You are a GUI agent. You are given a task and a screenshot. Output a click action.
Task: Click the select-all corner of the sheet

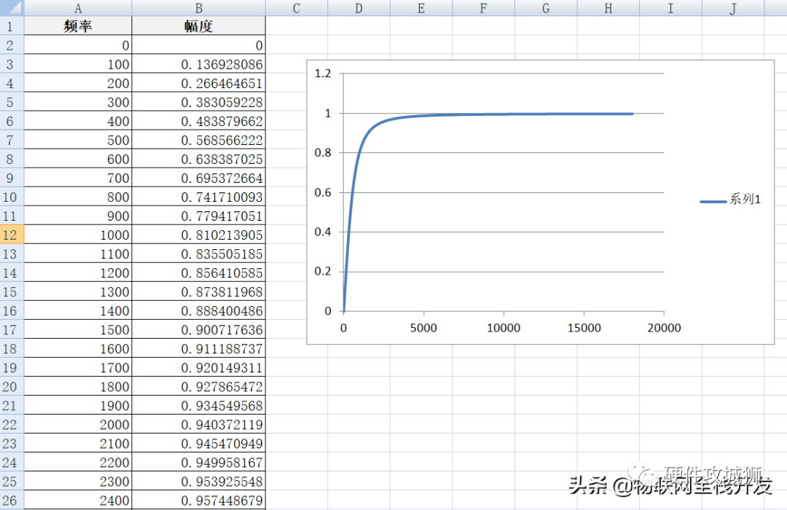pos(12,7)
